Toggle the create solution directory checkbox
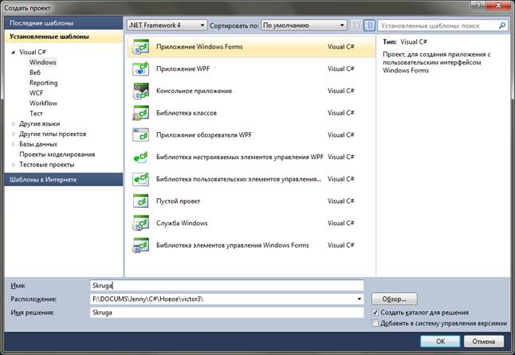The width and height of the screenshot is (515, 355). [375, 313]
